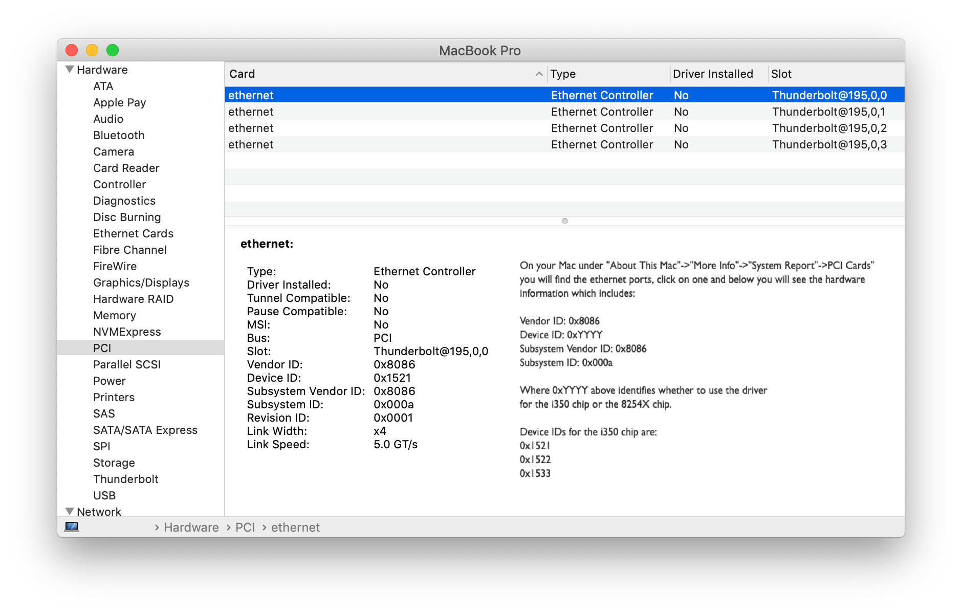Screen dimensions: 962x613
Task: Select Controller in the sidebar
Action: point(120,184)
